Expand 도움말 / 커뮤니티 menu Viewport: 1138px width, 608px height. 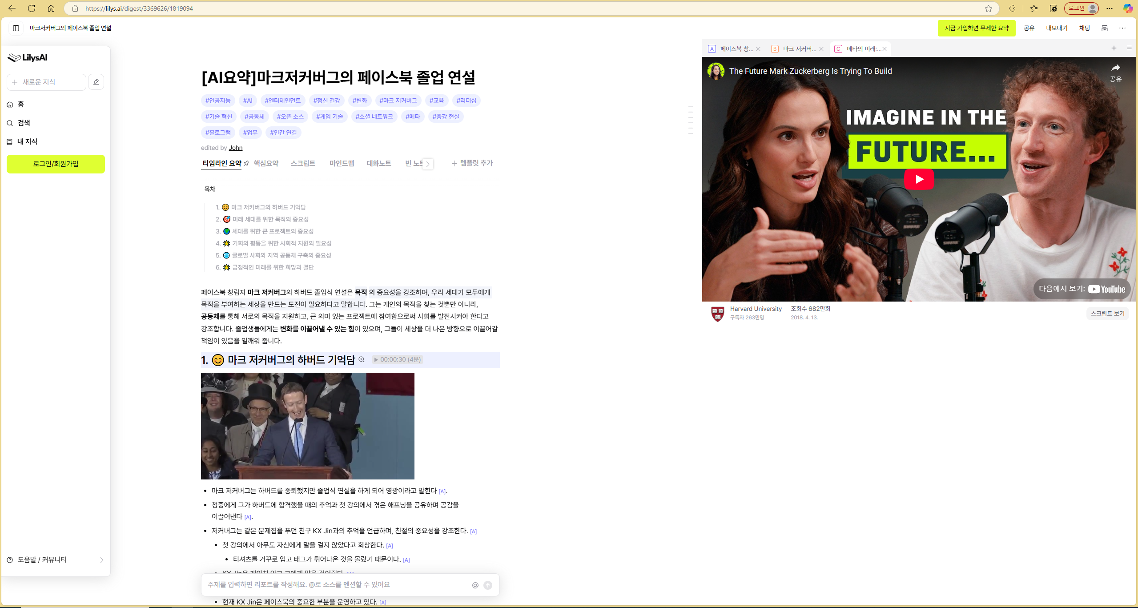[56, 560]
